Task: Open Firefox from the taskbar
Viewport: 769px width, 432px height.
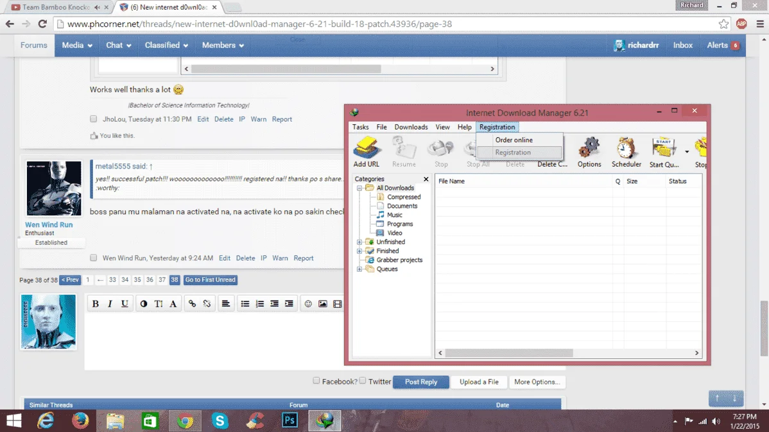Action: 80,420
